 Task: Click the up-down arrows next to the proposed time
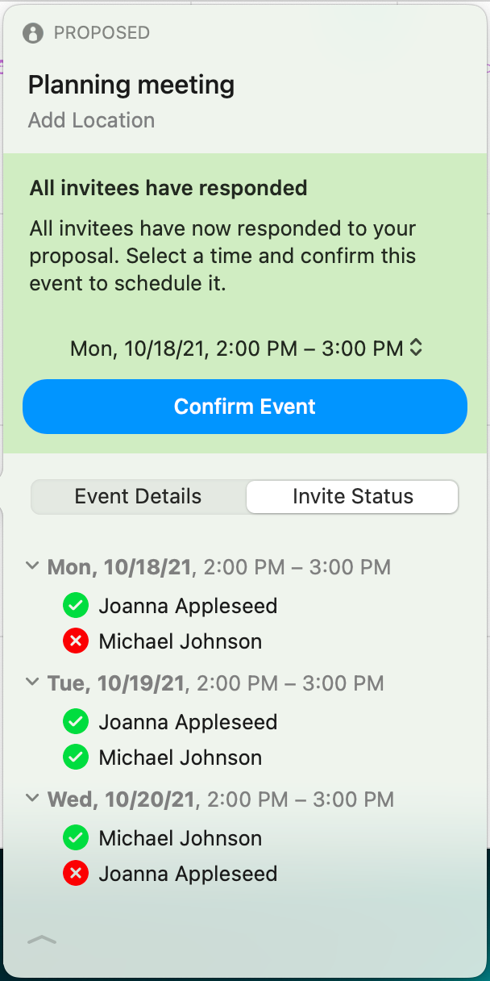[416, 348]
